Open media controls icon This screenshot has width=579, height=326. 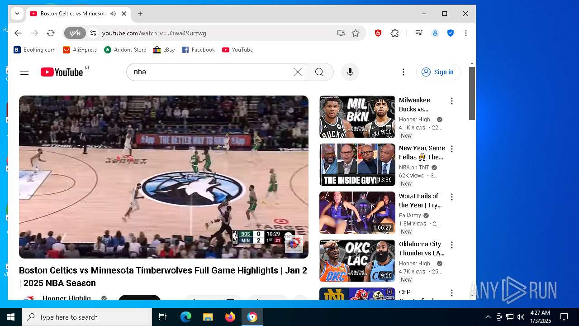[x=419, y=33]
